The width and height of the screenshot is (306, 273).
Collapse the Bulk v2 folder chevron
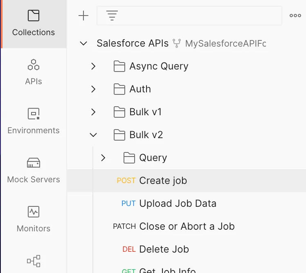(x=93, y=135)
